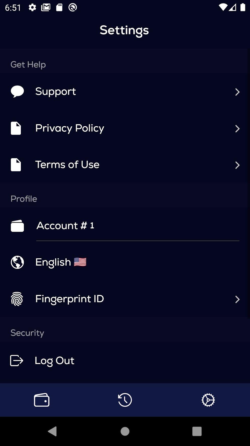
Task: Tap the globe language icon
Action: tap(17, 262)
